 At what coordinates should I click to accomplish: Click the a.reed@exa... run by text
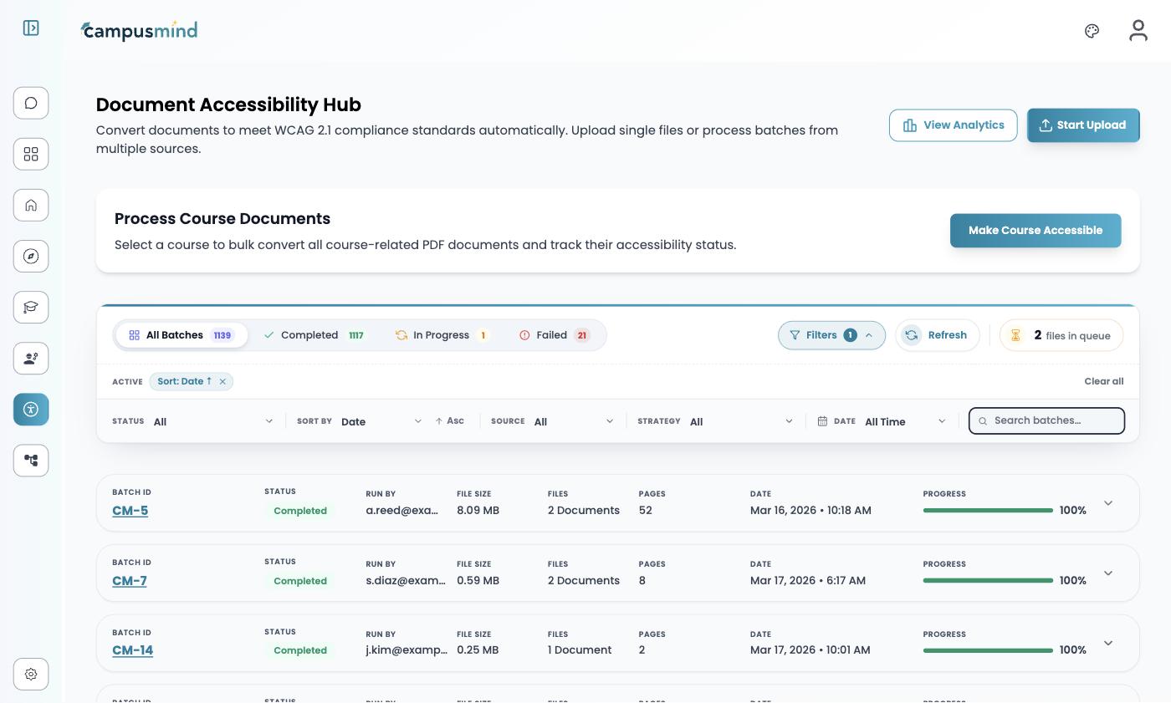point(401,510)
